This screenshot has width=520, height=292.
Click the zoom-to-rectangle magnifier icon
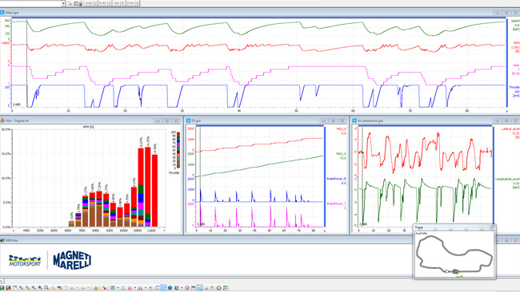tap(46, 288)
